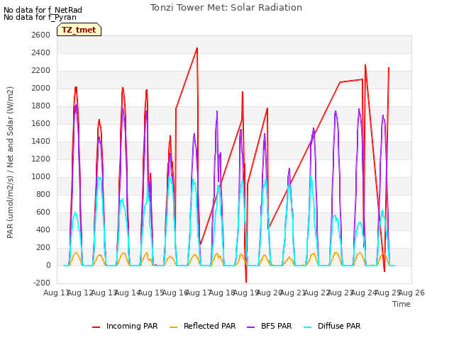
Task: Click the 'No data for f_Pyran' message
Action: 40,17
